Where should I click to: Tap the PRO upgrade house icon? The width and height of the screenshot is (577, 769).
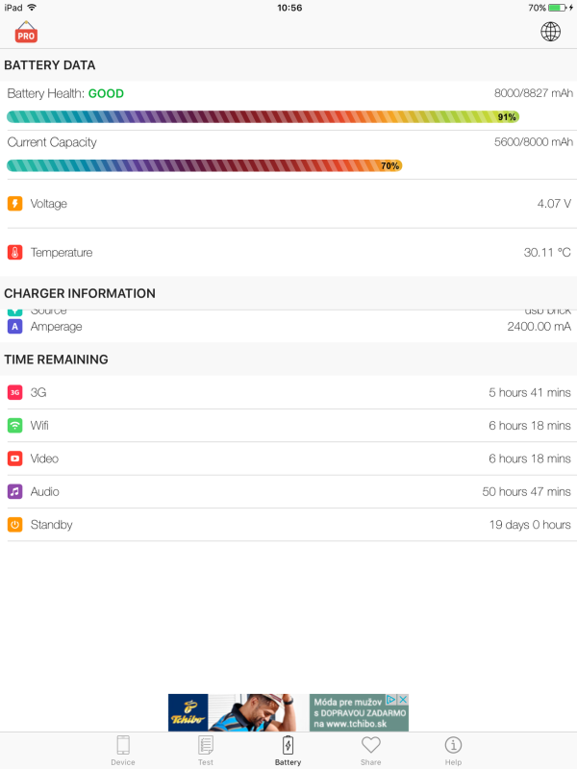coord(26,32)
